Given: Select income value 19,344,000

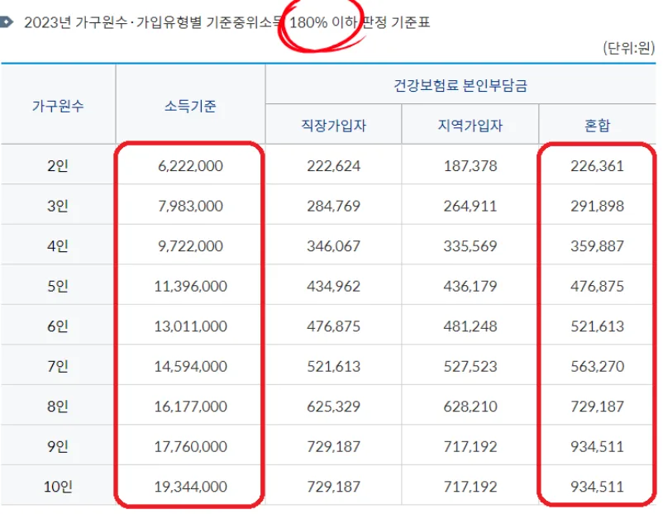Looking at the screenshot, I should pos(190,487).
